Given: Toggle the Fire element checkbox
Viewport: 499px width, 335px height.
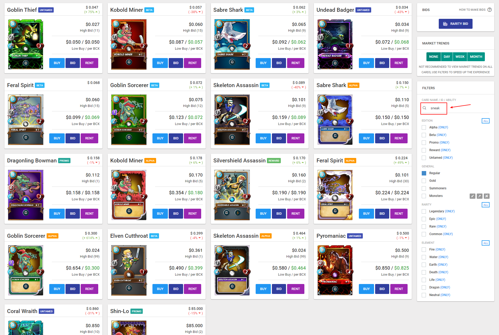Looking at the screenshot, I should (424, 249).
